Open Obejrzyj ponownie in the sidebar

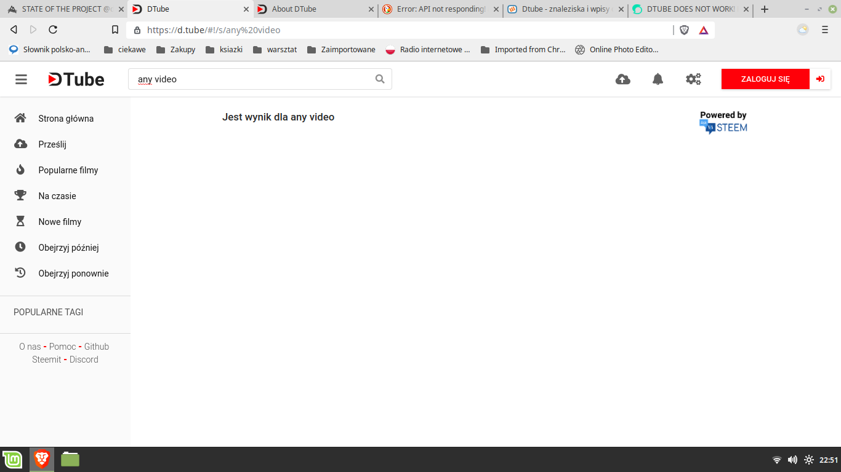[x=73, y=273]
